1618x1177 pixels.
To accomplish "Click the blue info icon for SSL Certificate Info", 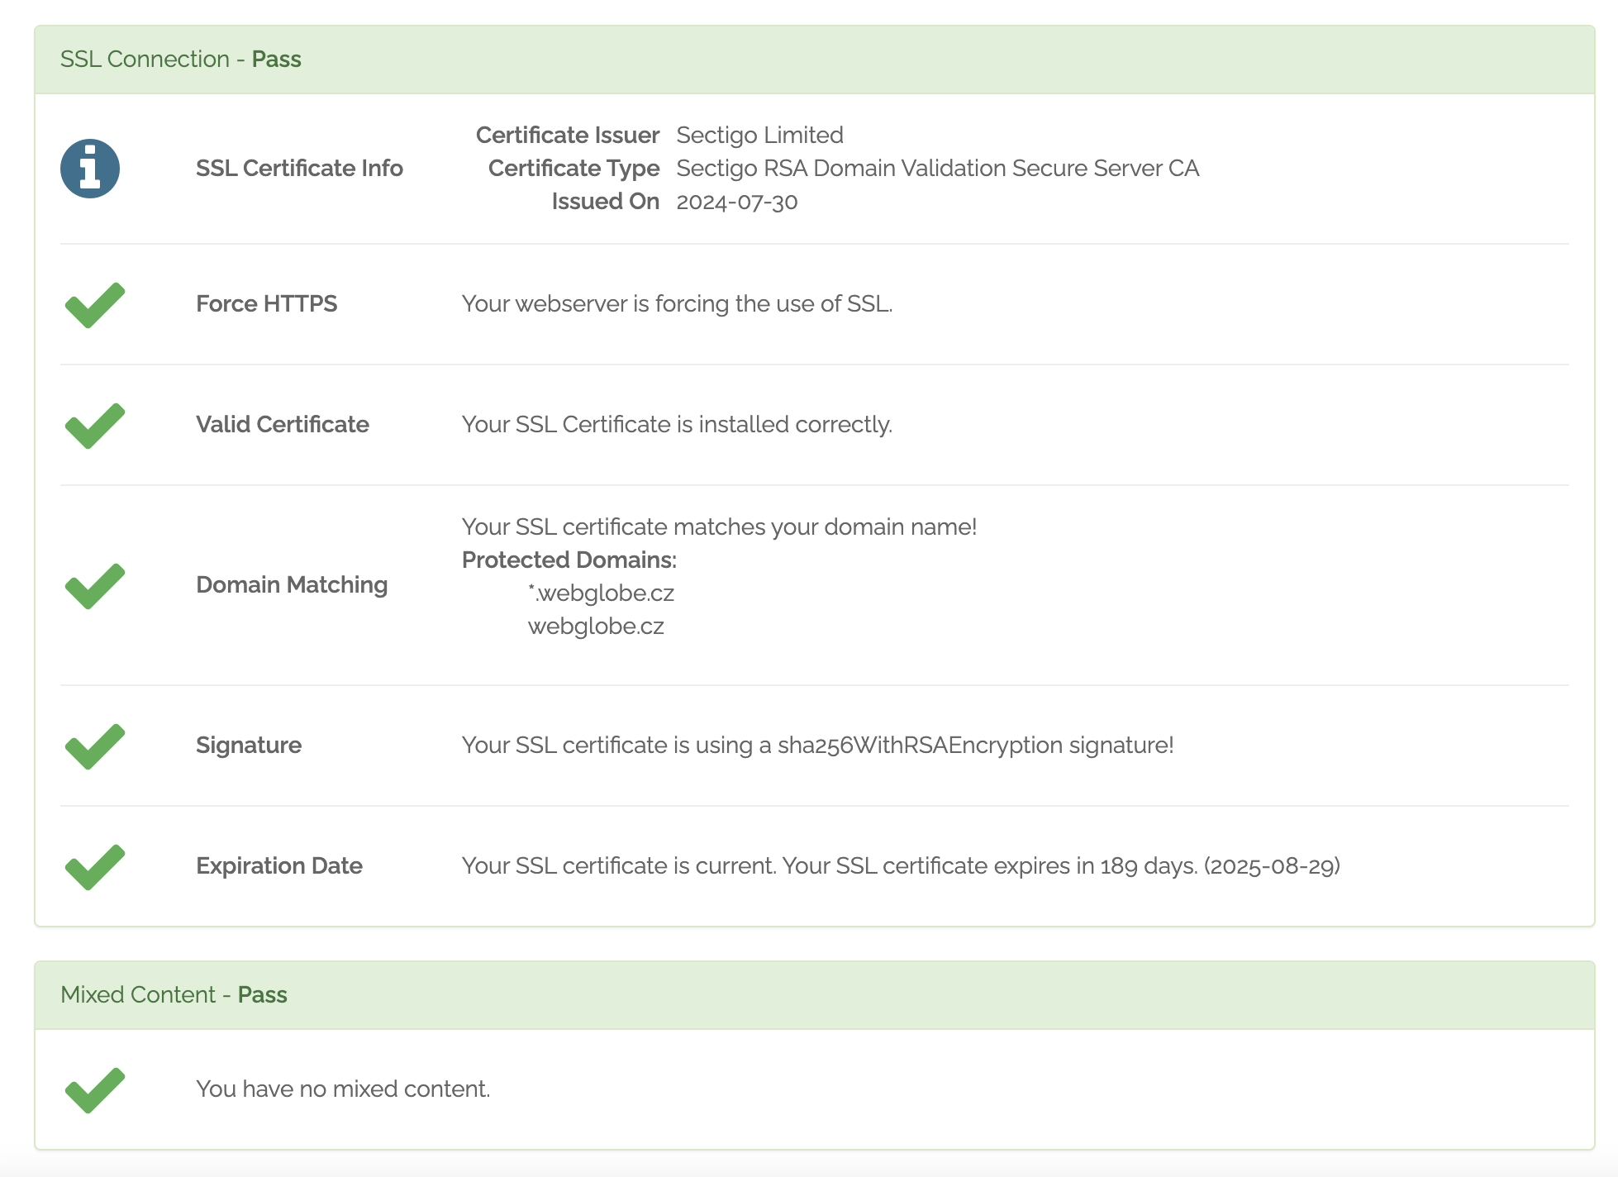I will click(x=90, y=169).
